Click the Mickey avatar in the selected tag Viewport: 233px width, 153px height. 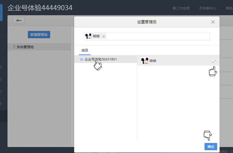tap(89, 36)
